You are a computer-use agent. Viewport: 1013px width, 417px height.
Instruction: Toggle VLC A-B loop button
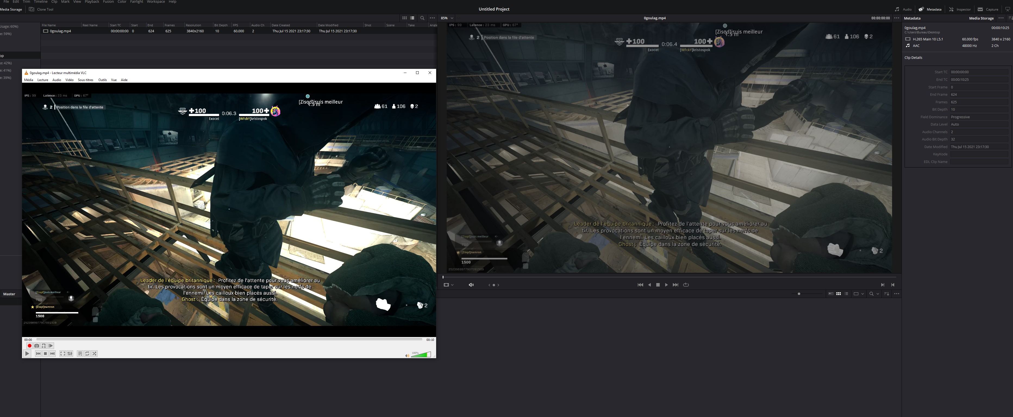pyautogui.click(x=44, y=346)
